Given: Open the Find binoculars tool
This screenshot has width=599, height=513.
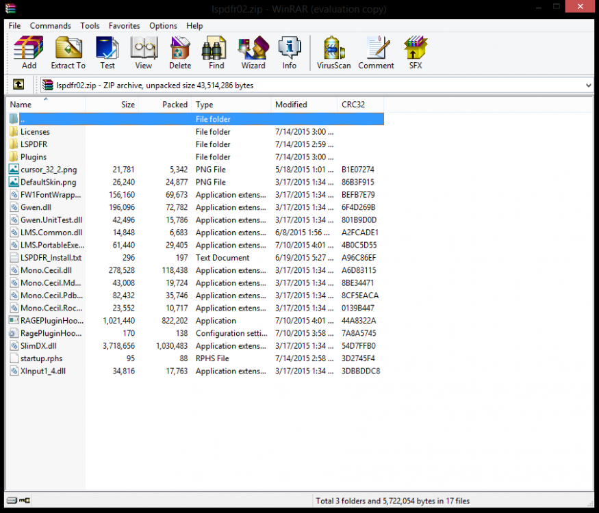Looking at the screenshot, I should pyautogui.click(x=216, y=52).
